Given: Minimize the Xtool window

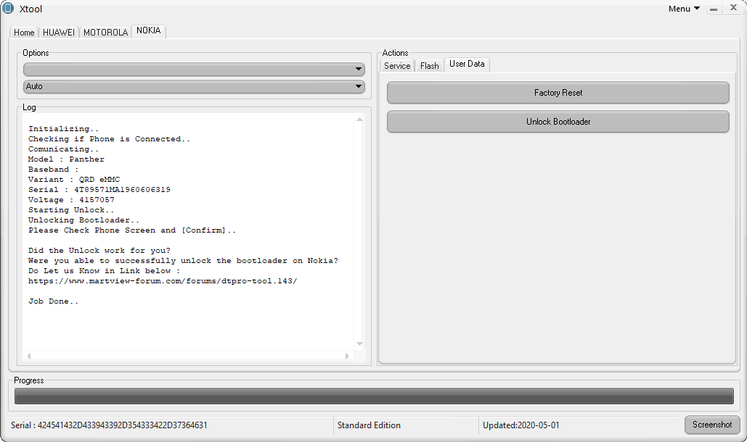Looking at the screenshot, I should pos(714,9).
